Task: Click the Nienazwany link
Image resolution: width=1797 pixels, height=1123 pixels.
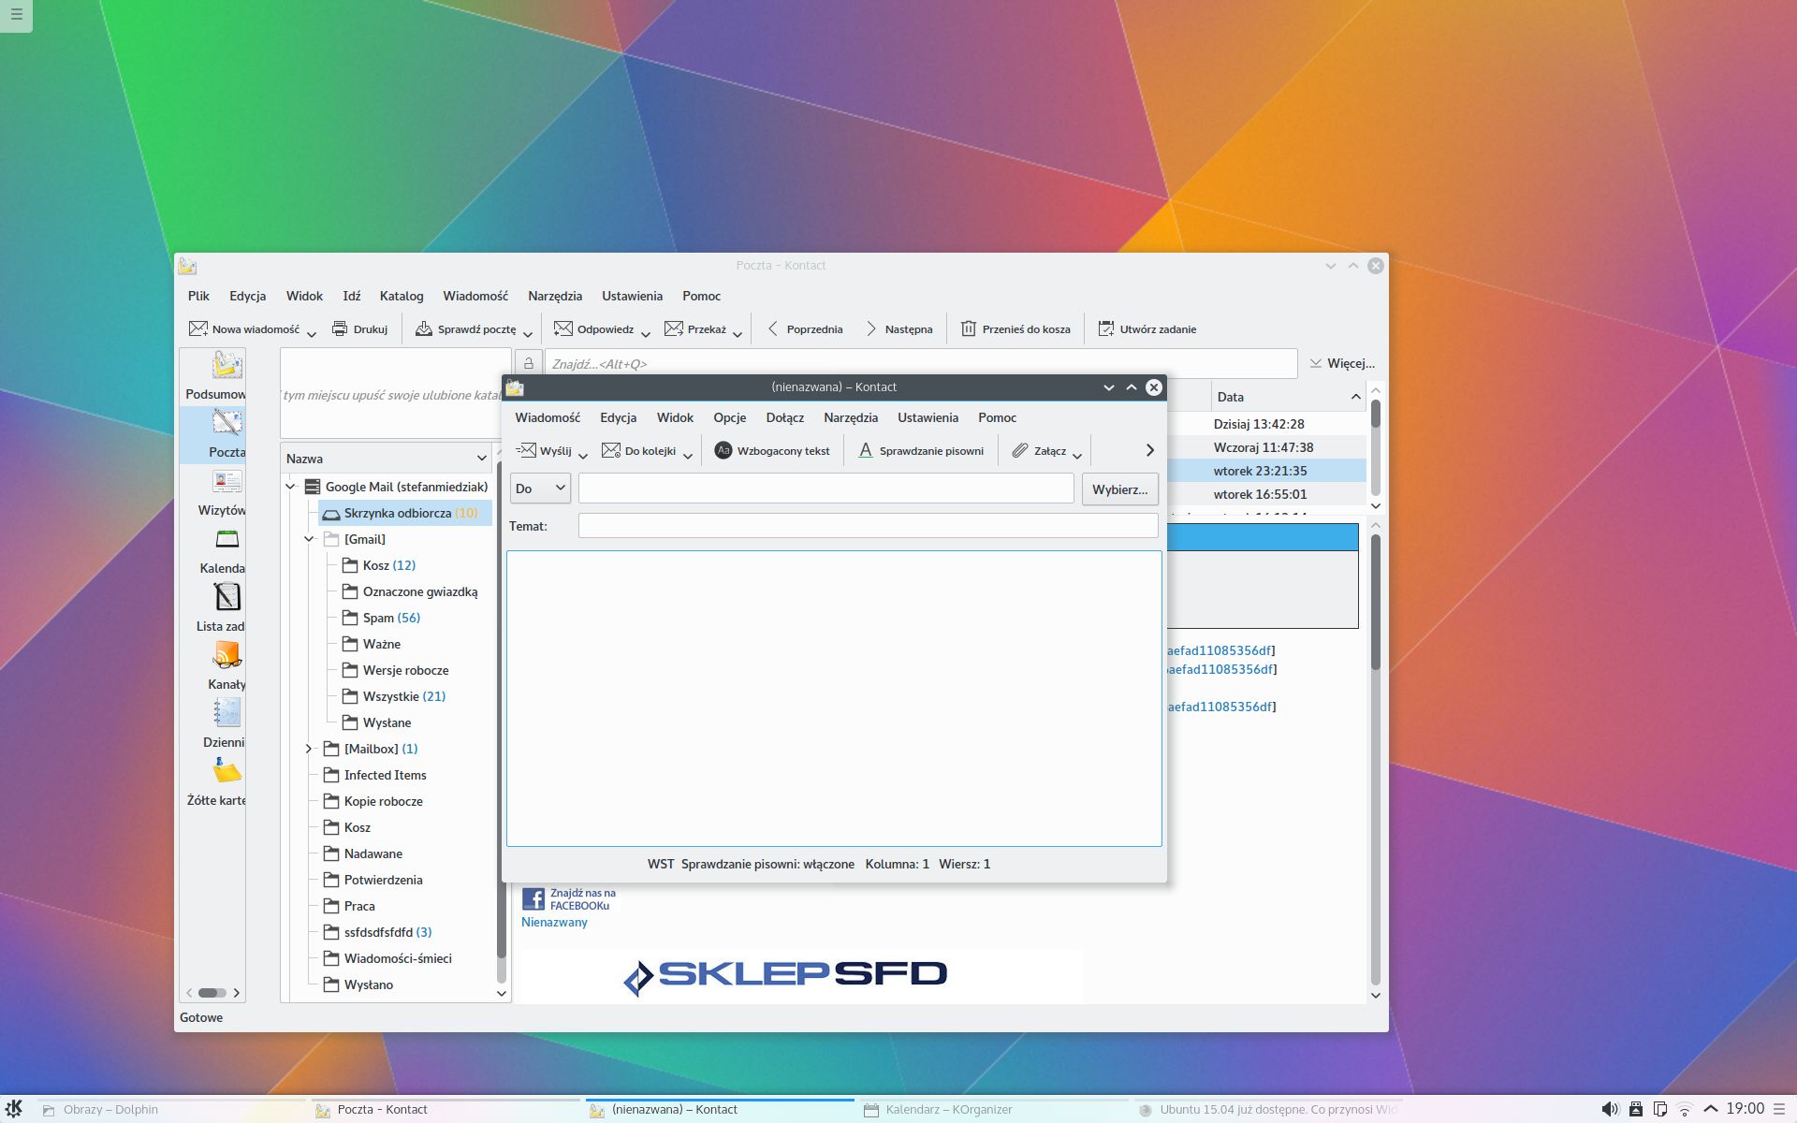Action: [554, 922]
